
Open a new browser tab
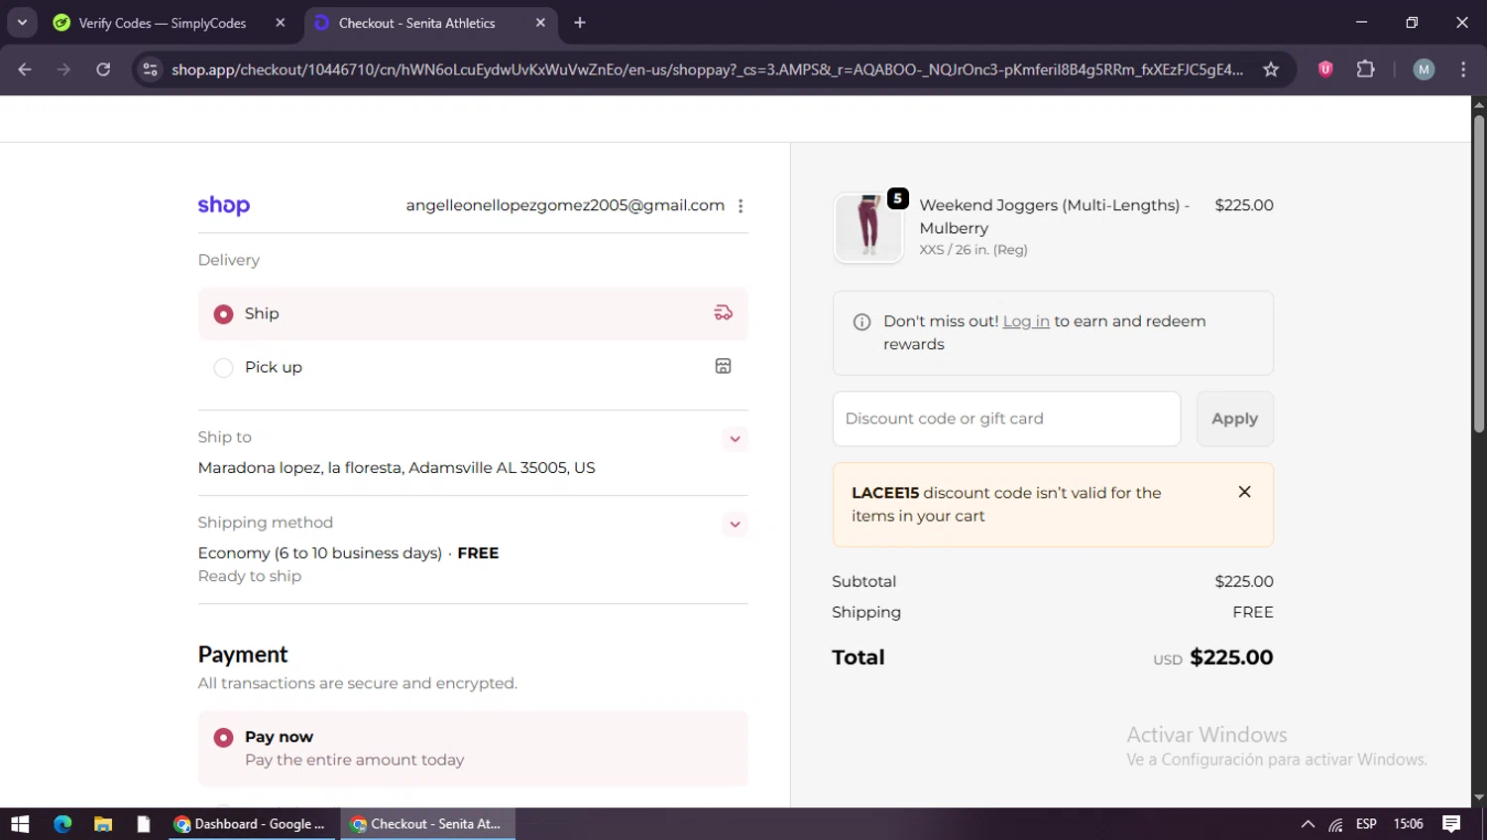click(x=580, y=23)
